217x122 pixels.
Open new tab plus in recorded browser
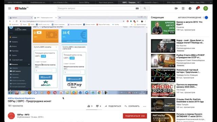[x=60, y=18]
